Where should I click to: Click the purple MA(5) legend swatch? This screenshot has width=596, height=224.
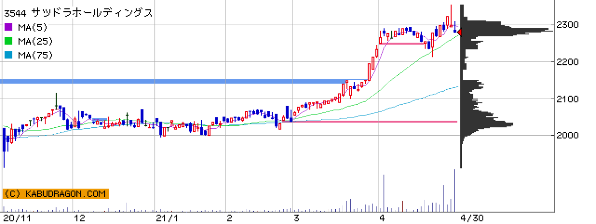point(9,27)
